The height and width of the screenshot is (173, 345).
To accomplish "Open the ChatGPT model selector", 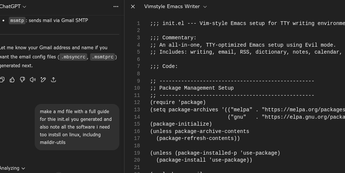I will pyautogui.click(x=13, y=7).
